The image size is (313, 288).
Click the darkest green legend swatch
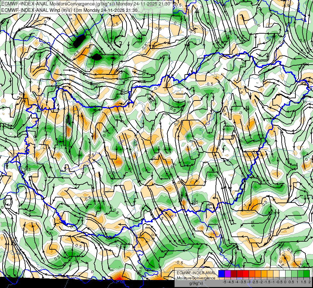307,274
